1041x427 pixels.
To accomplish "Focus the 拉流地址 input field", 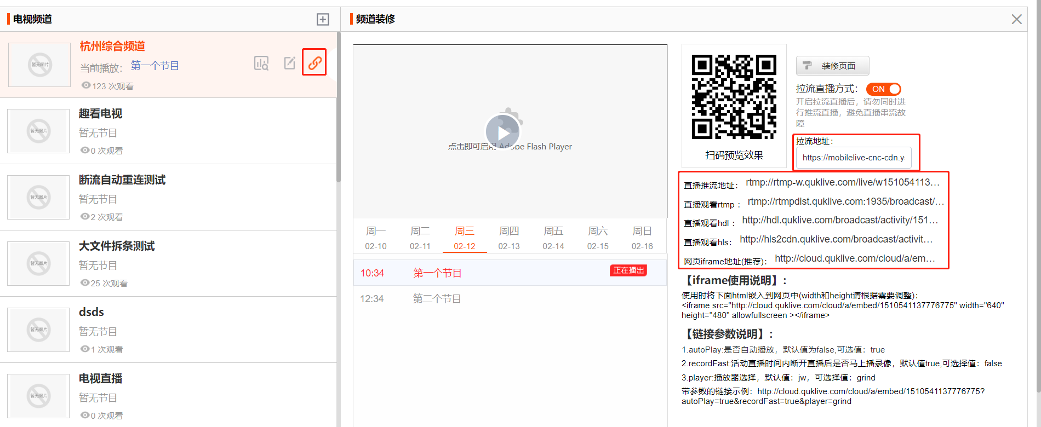I will 854,158.
